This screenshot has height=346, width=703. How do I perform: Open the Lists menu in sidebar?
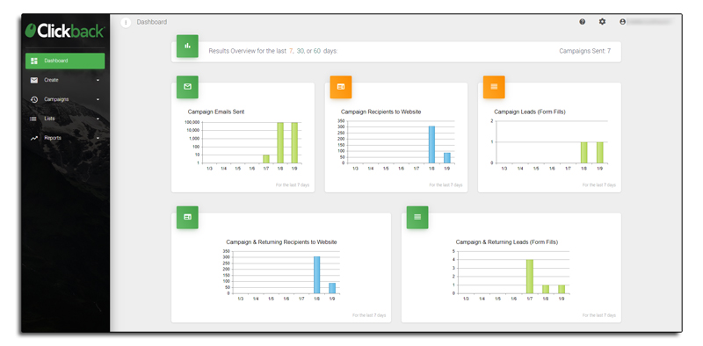[x=65, y=119]
